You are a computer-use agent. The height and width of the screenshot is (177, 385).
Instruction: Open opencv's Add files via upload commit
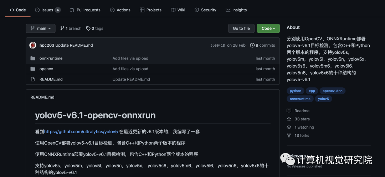(x=130, y=69)
